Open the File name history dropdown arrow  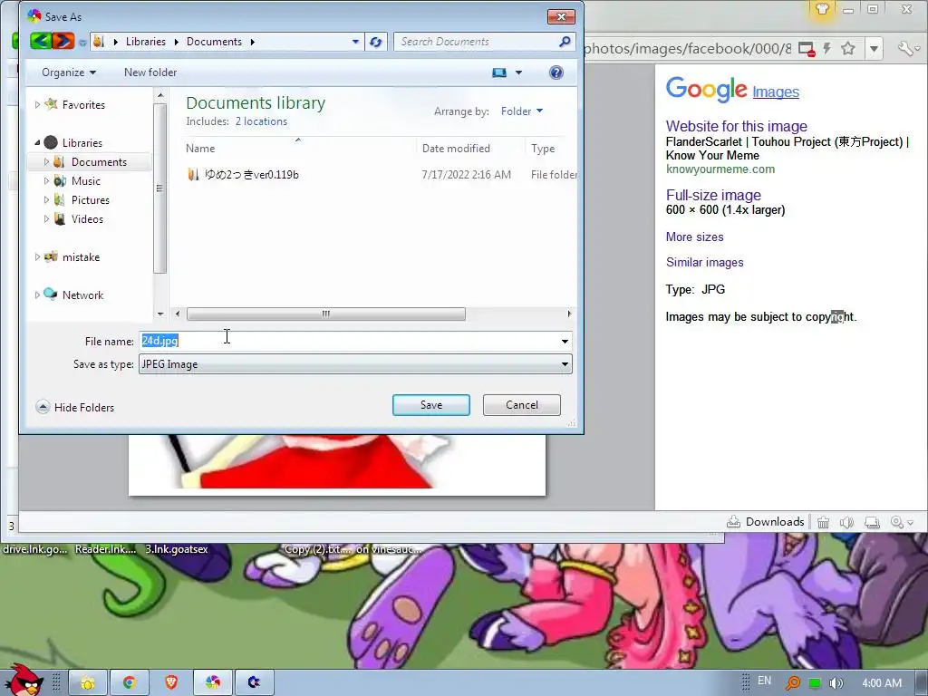565,342
